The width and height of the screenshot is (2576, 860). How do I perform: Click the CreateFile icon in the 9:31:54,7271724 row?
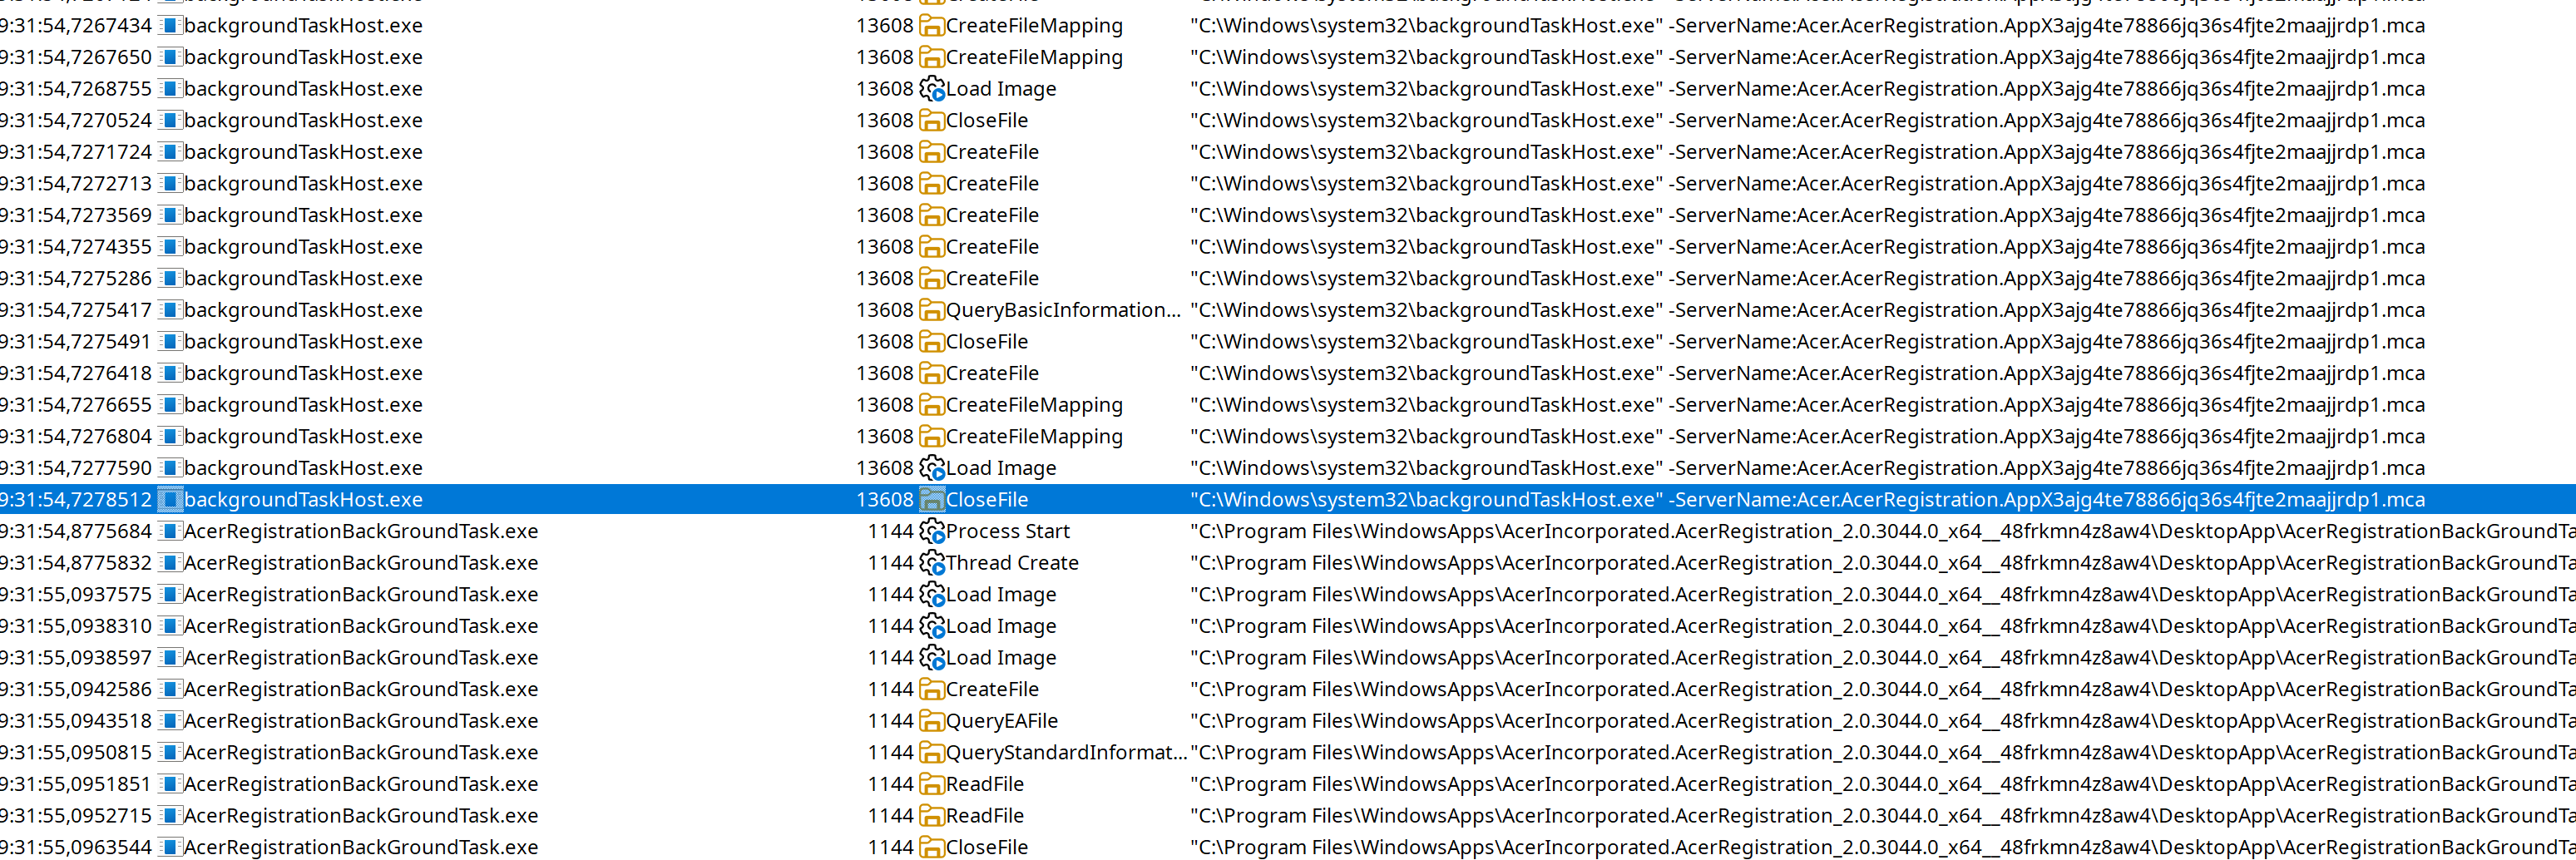[x=932, y=152]
